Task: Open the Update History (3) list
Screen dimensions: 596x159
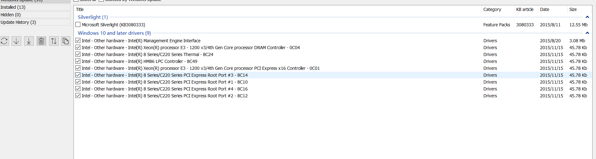Action: pyautogui.click(x=35, y=22)
